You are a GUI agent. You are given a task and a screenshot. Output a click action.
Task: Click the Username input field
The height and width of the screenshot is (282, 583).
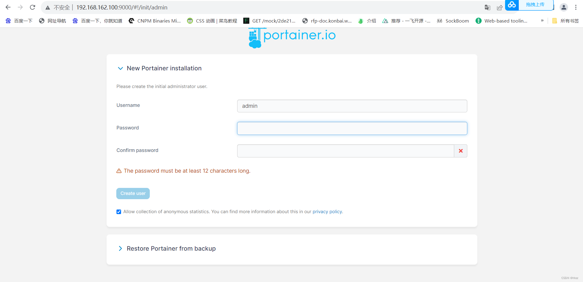352,106
